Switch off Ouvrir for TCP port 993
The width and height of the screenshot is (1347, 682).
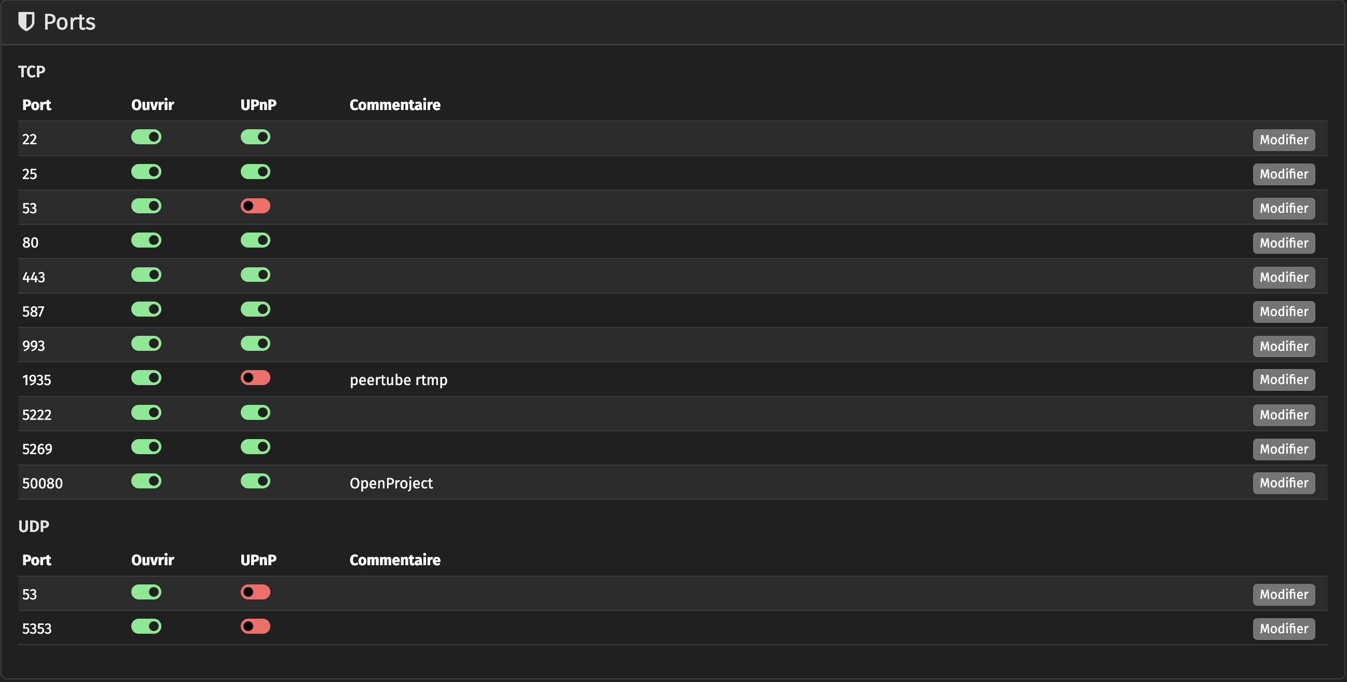coord(146,344)
